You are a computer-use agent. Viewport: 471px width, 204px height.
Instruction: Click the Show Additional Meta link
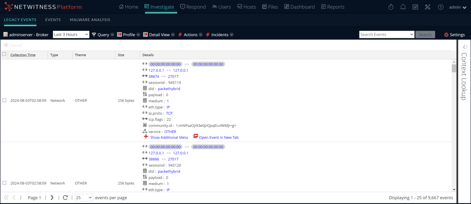pyautogui.click(x=169, y=137)
